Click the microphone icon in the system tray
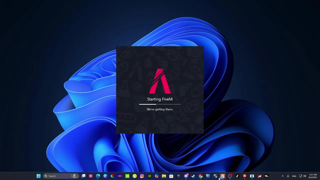The height and width of the screenshot is (180, 320). (x=288, y=176)
